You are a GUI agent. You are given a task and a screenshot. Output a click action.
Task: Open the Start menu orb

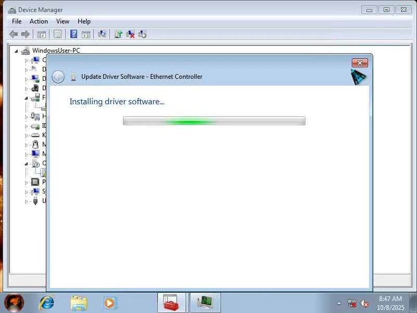[15, 303]
